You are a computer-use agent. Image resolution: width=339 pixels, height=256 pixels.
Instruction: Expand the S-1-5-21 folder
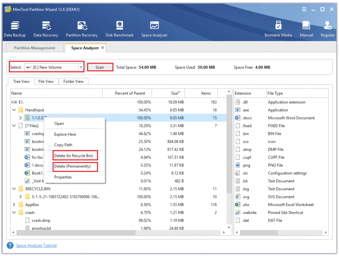[x=20, y=197]
